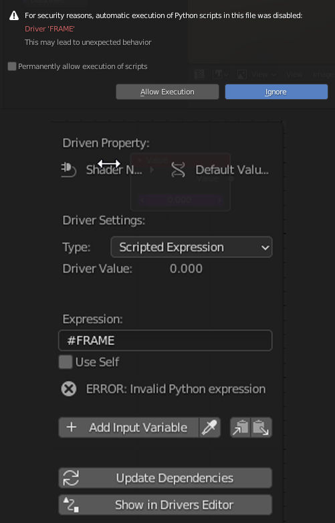Click Add Input Variable
335x523 pixels.
click(129, 428)
